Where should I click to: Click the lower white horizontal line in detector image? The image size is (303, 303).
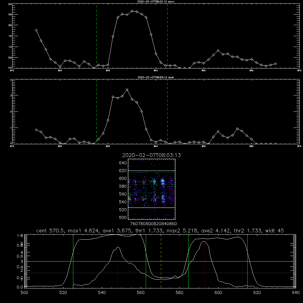point(151,208)
